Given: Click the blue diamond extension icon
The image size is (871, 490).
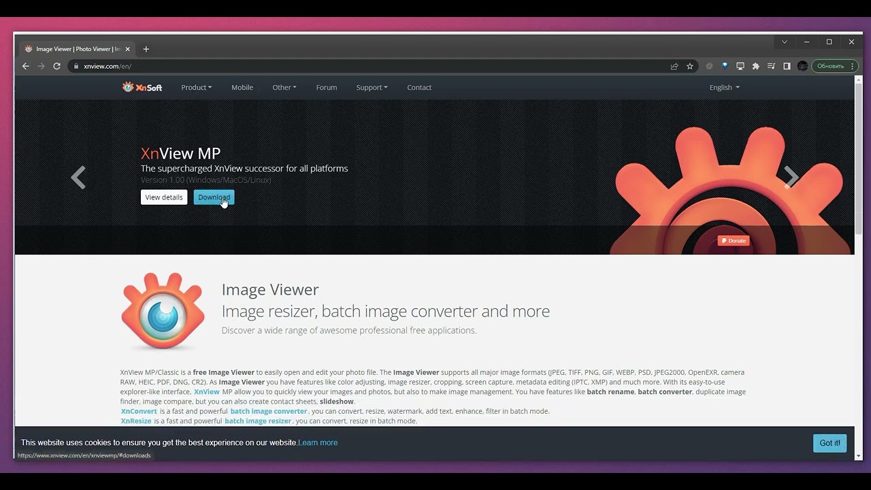Looking at the screenshot, I should [x=725, y=66].
